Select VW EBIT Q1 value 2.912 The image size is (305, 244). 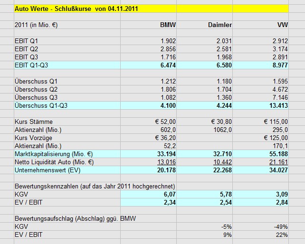click(280, 41)
